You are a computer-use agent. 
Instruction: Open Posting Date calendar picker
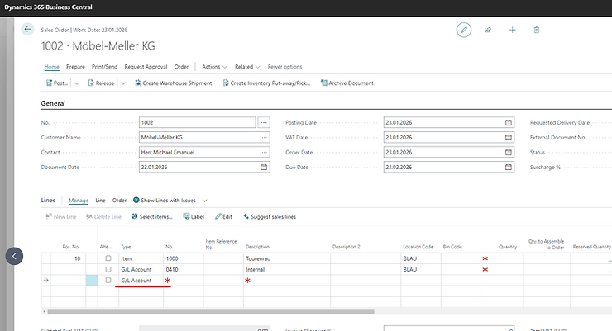[x=508, y=122]
